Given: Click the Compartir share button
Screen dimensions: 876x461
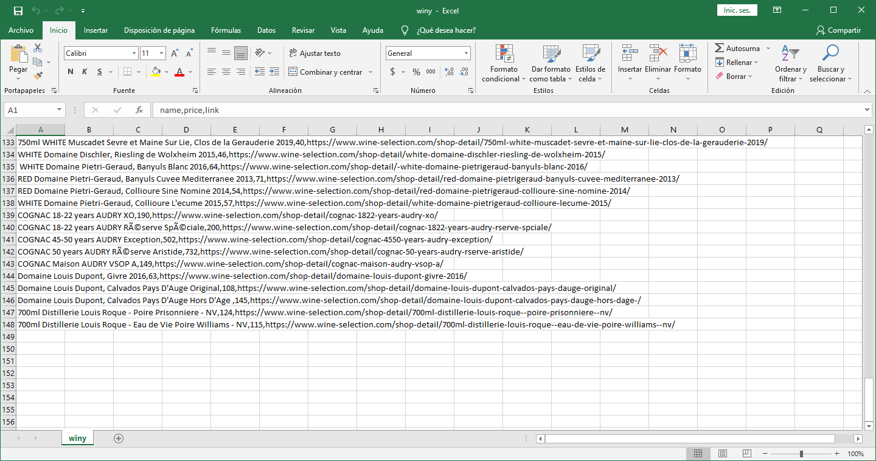Looking at the screenshot, I should click(838, 30).
